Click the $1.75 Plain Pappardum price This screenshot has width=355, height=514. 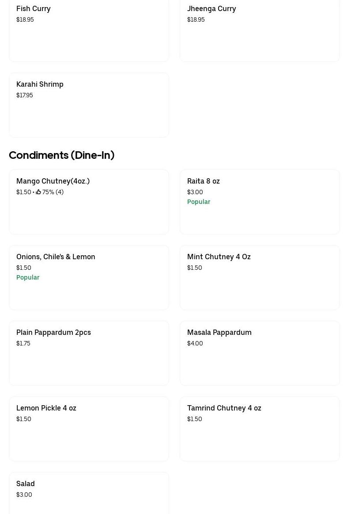click(x=23, y=343)
